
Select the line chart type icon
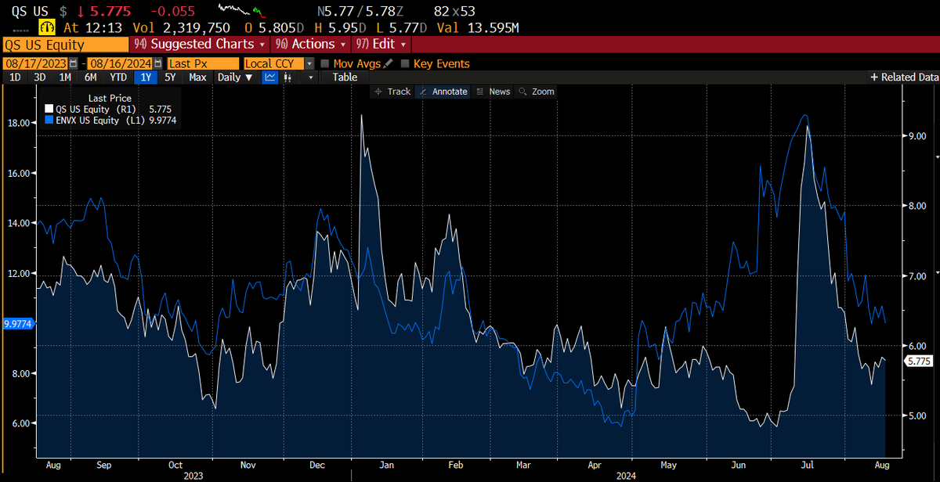pyautogui.click(x=270, y=77)
